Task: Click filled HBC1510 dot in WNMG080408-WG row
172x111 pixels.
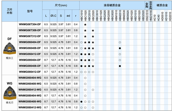Action: tap(82, 102)
